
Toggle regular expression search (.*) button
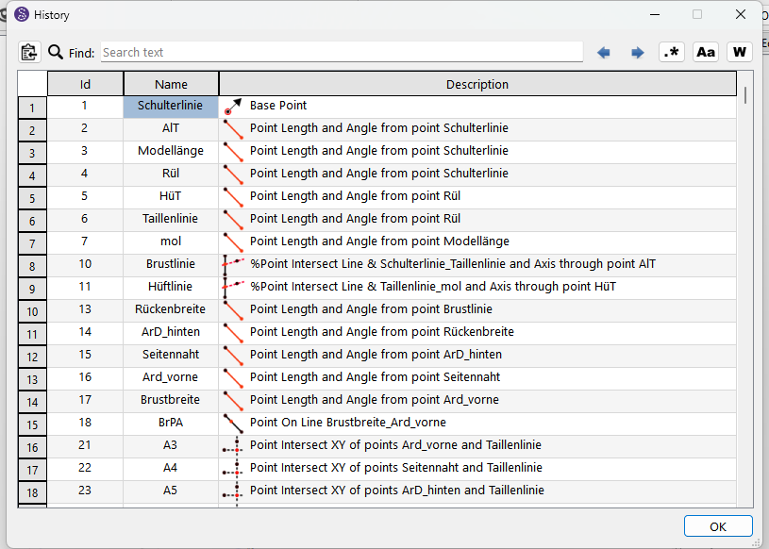tap(671, 53)
